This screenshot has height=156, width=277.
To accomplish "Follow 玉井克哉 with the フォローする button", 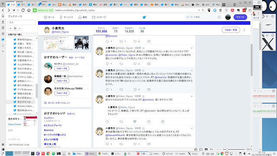I will (x=61, y=93).
